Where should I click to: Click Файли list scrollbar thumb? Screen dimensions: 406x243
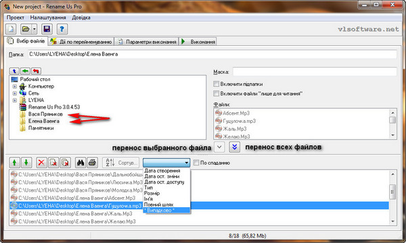392,120
